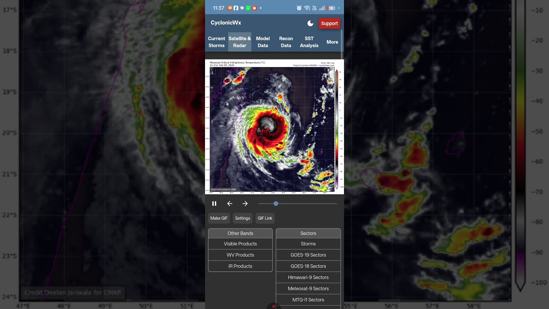The height and width of the screenshot is (309, 549).
Task: Switch to the Current Storms tab
Action: (217, 42)
